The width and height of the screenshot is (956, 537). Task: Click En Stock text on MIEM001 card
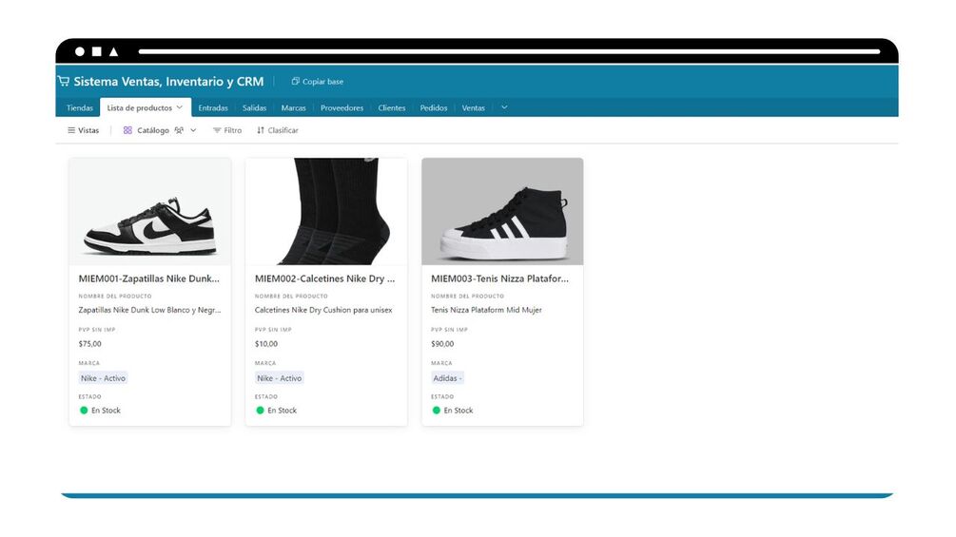[107, 411]
